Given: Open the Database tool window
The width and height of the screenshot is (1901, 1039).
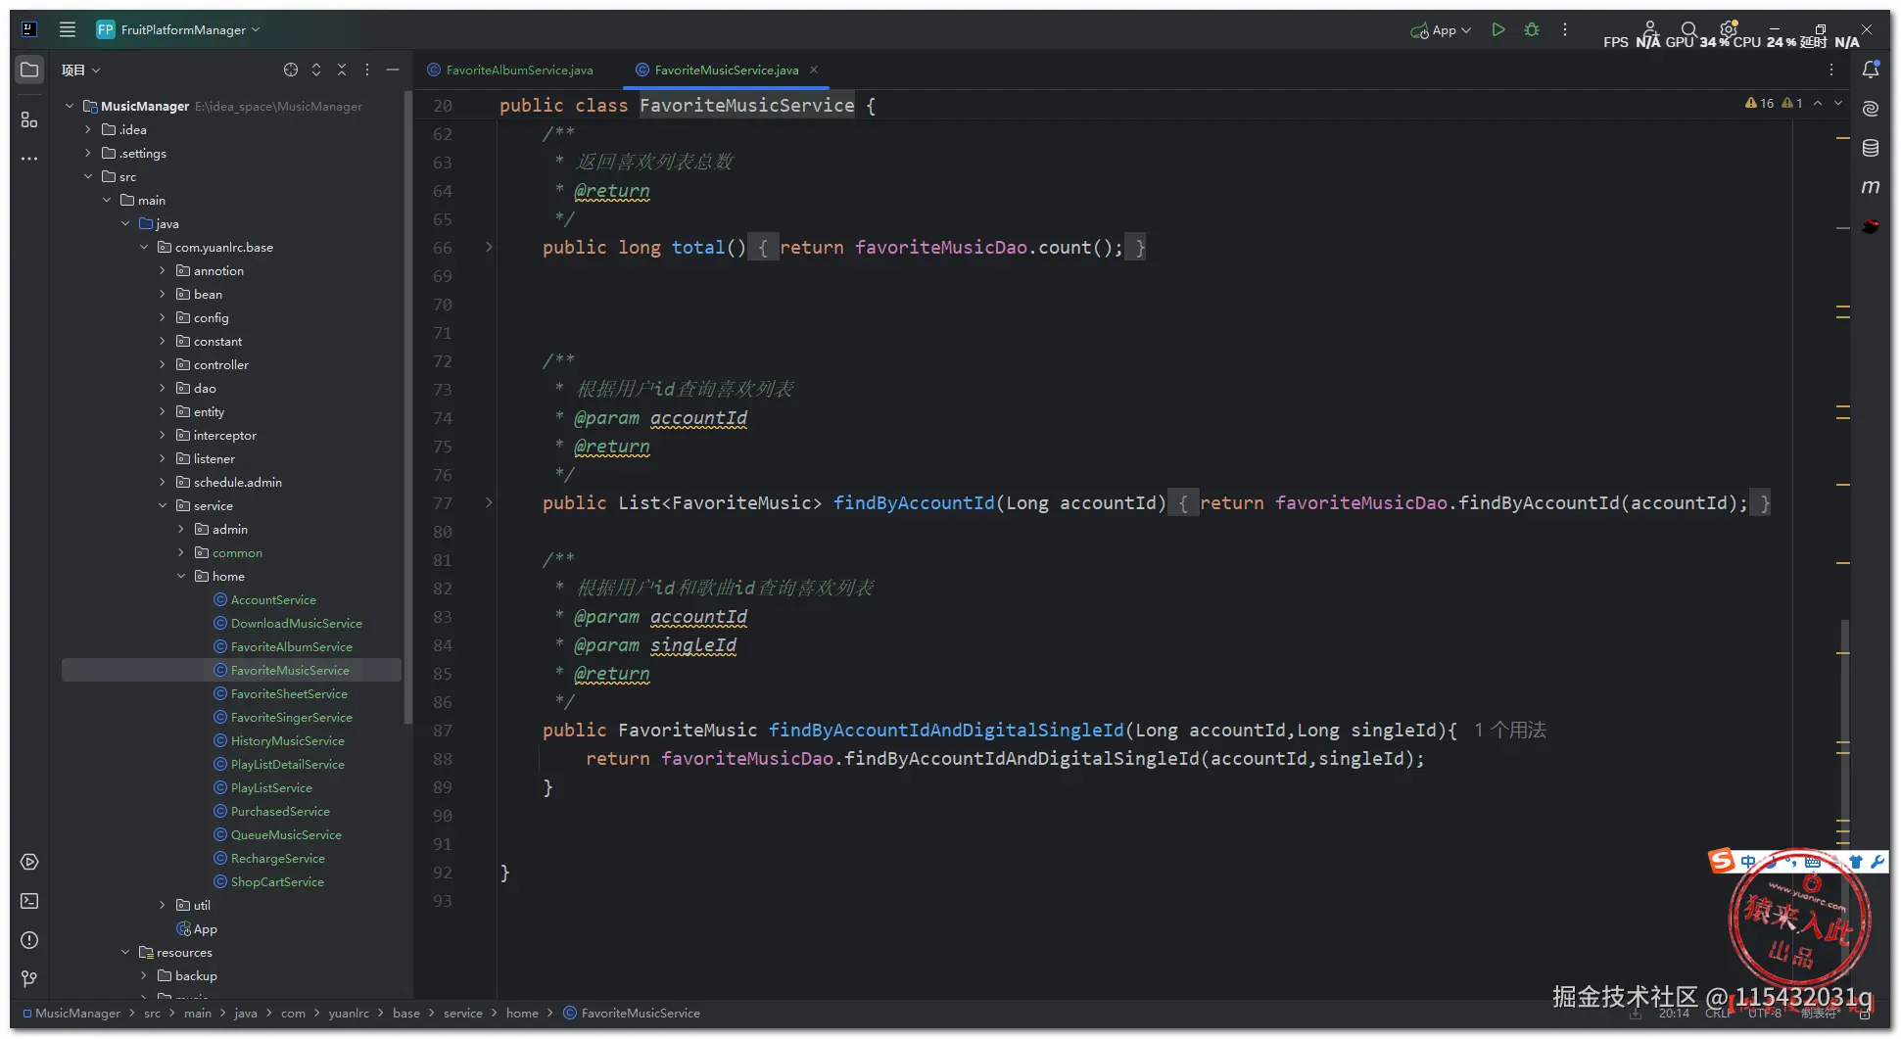Looking at the screenshot, I should [1871, 148].
